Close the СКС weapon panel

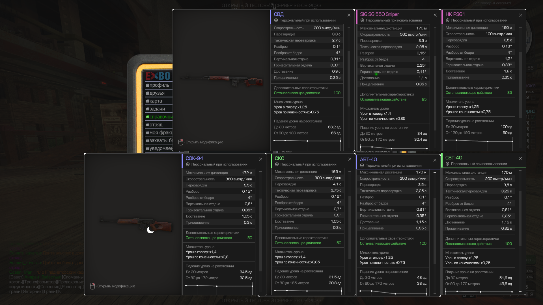pyautogui.click(x=350, y=159)
